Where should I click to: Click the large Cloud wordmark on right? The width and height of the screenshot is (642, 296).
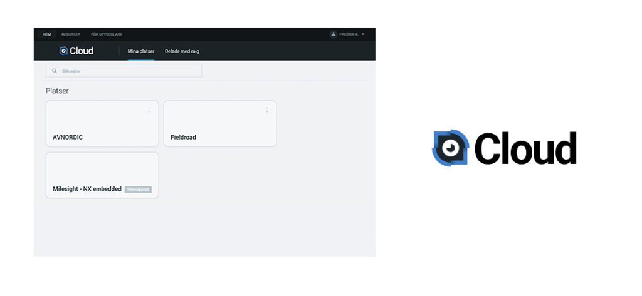pyautogui.click(x=525, y=149)
